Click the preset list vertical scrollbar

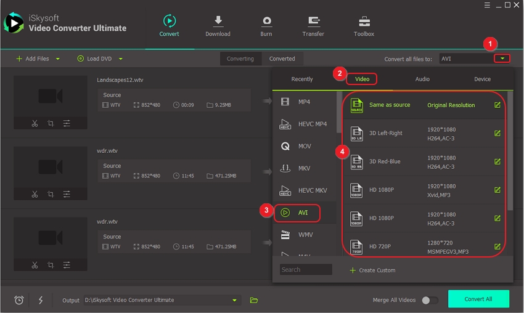[510, 154]
